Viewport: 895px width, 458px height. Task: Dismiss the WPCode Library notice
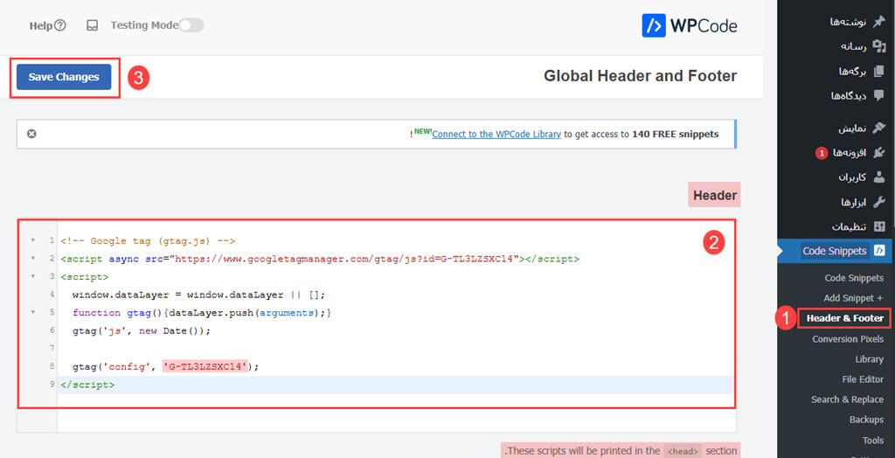click(x=32, y=134)
